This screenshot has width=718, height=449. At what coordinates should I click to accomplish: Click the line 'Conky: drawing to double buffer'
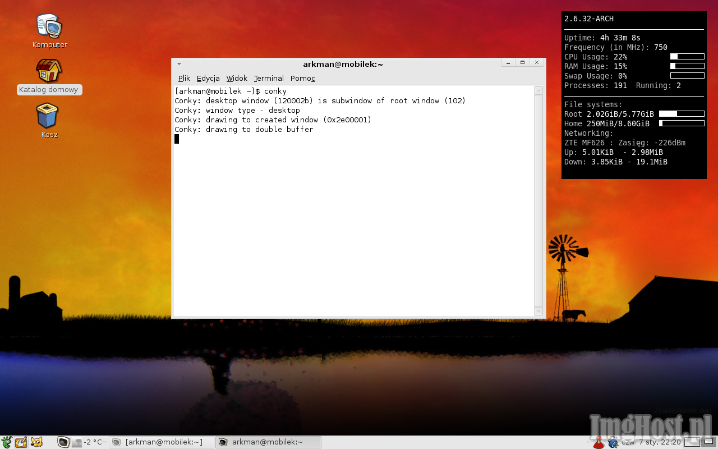coord(244,129)
